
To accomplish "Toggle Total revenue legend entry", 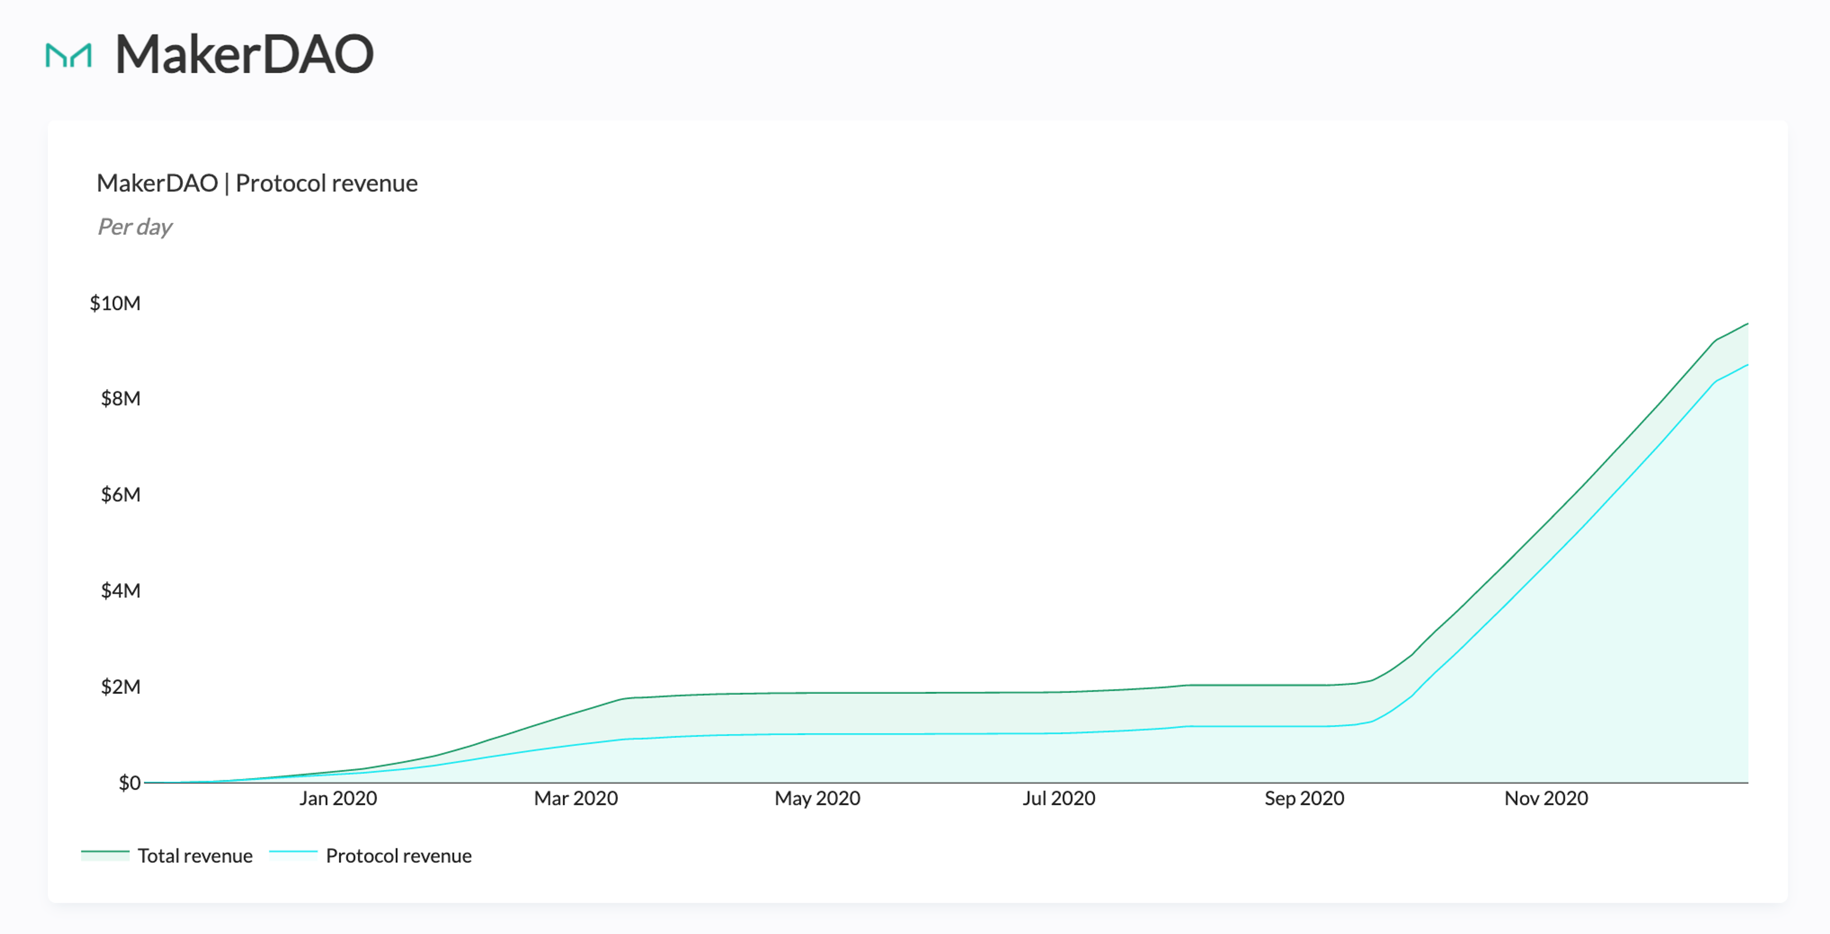I will click(194, 856).
